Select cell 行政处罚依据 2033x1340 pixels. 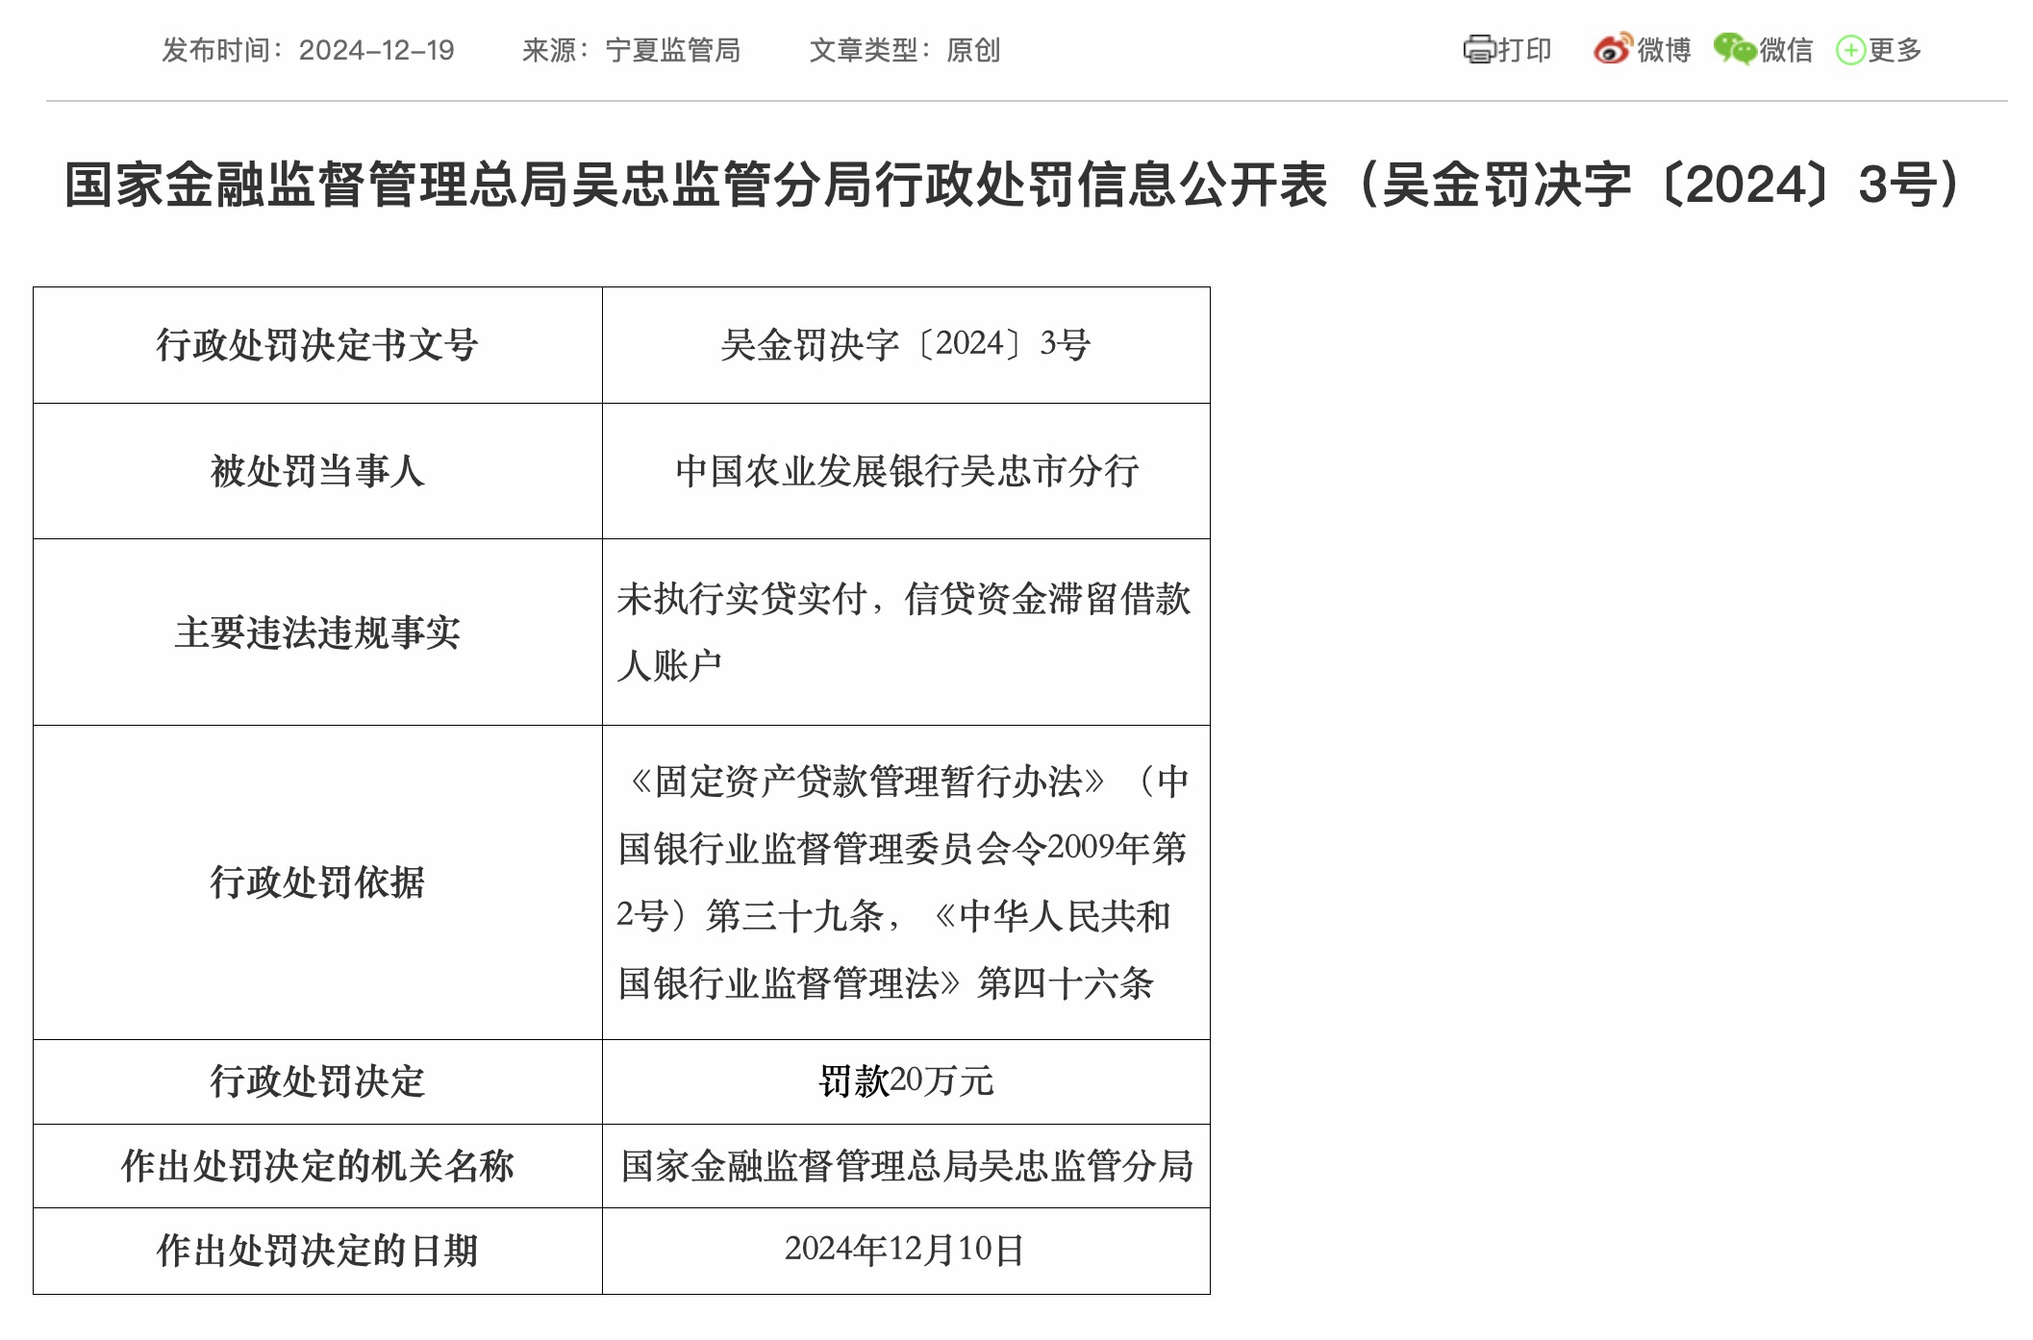pos(317,882)
